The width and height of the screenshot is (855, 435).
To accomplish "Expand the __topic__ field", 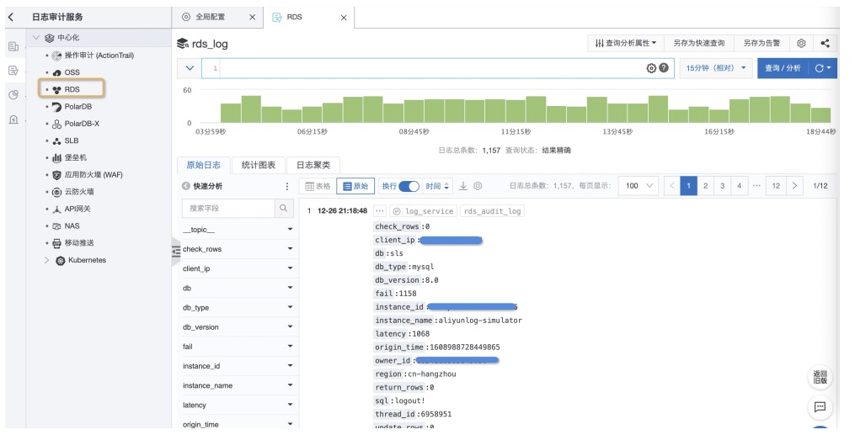I will click(x=290, y=230).
